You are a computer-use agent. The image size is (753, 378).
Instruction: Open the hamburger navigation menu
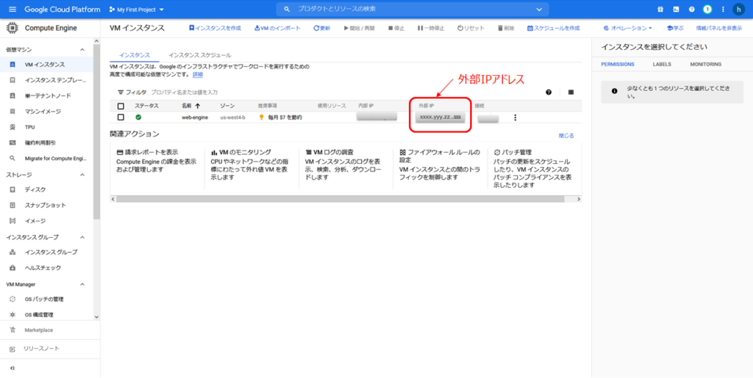pyautogui.click(x=12, y=10)
